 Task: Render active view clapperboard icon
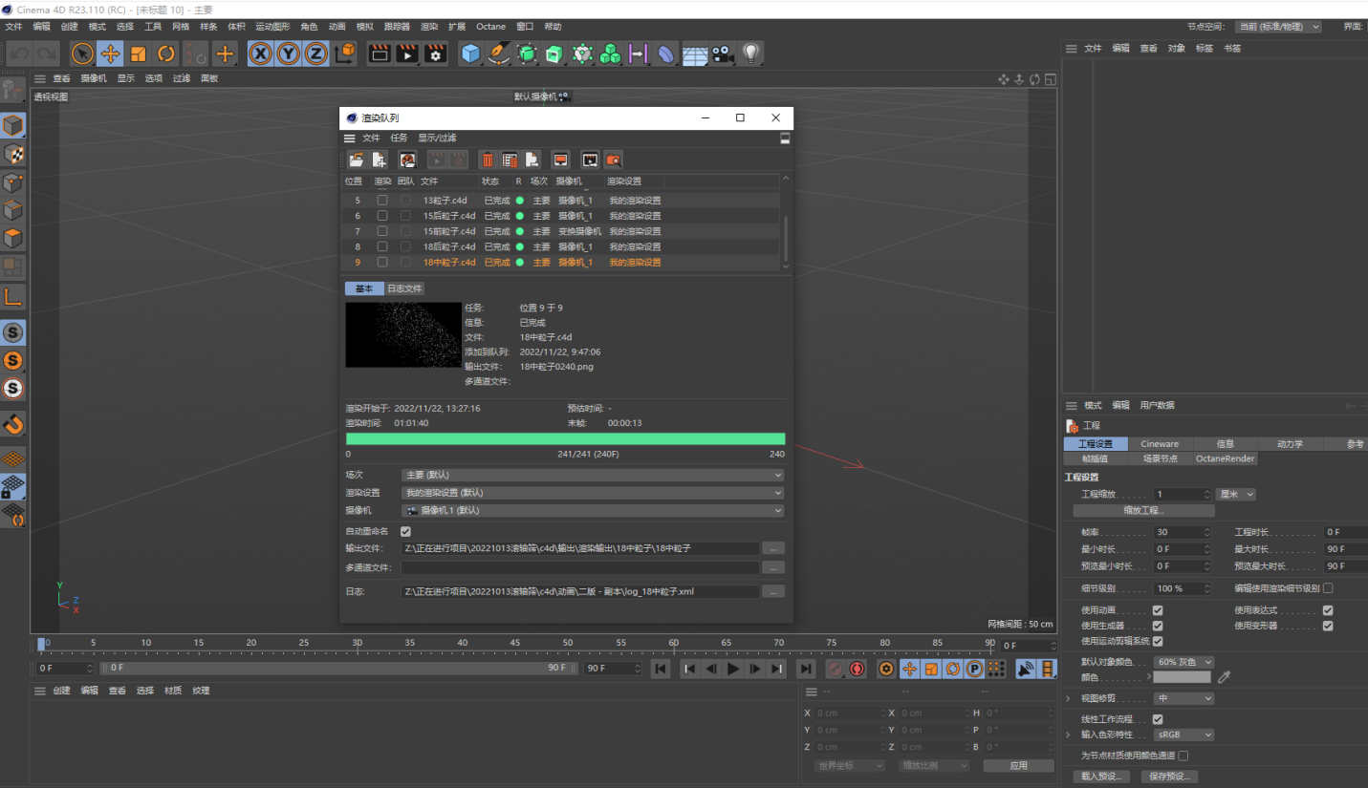pos(380,54)
